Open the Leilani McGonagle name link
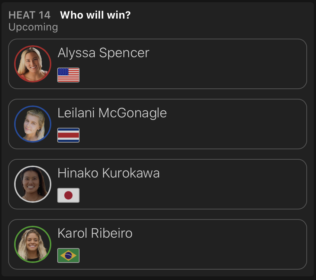 point(112,113)
